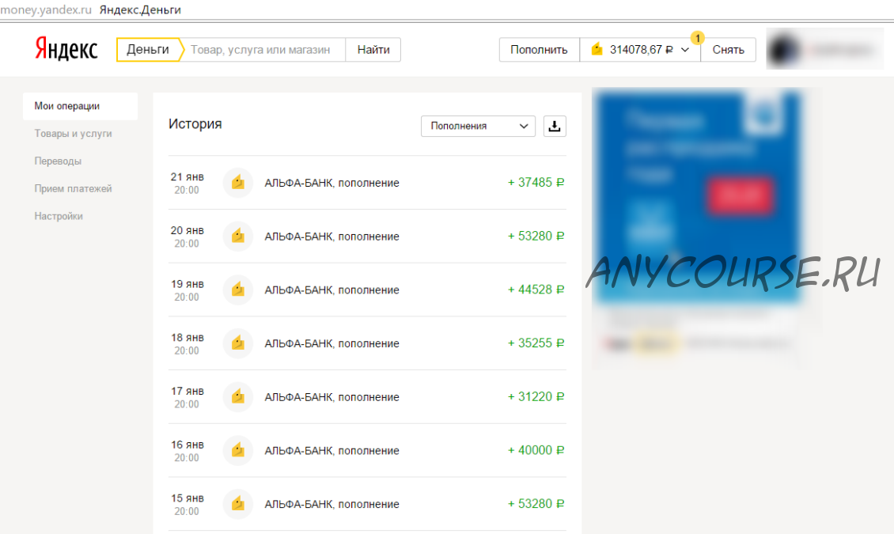Screen dimensions: 894x534
Task: Click the Найти search button
Action: pyautogui.click(x=373, y=50)
